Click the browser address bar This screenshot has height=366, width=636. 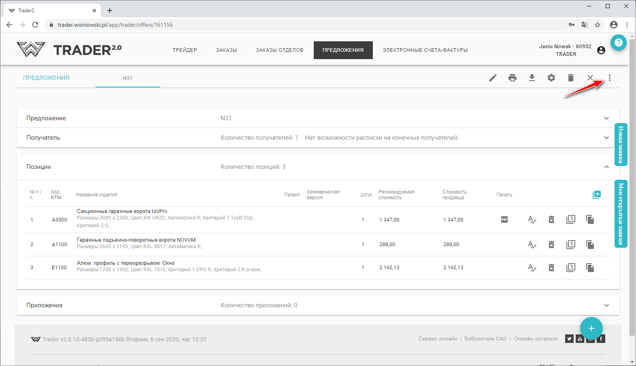pyautogui.click(x=283, y=25)
